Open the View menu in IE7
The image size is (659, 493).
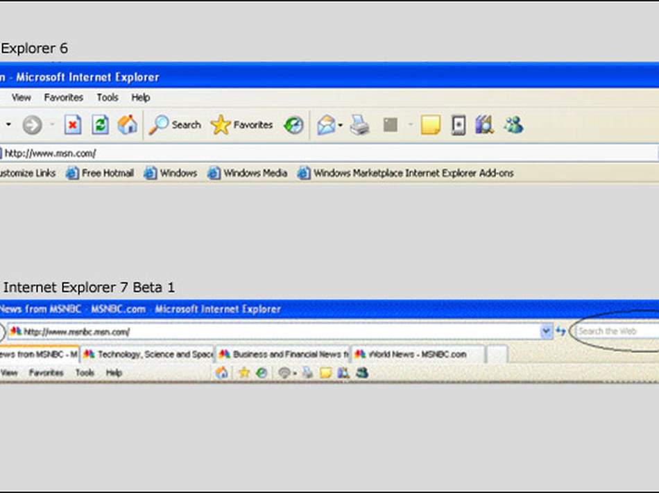9,373
